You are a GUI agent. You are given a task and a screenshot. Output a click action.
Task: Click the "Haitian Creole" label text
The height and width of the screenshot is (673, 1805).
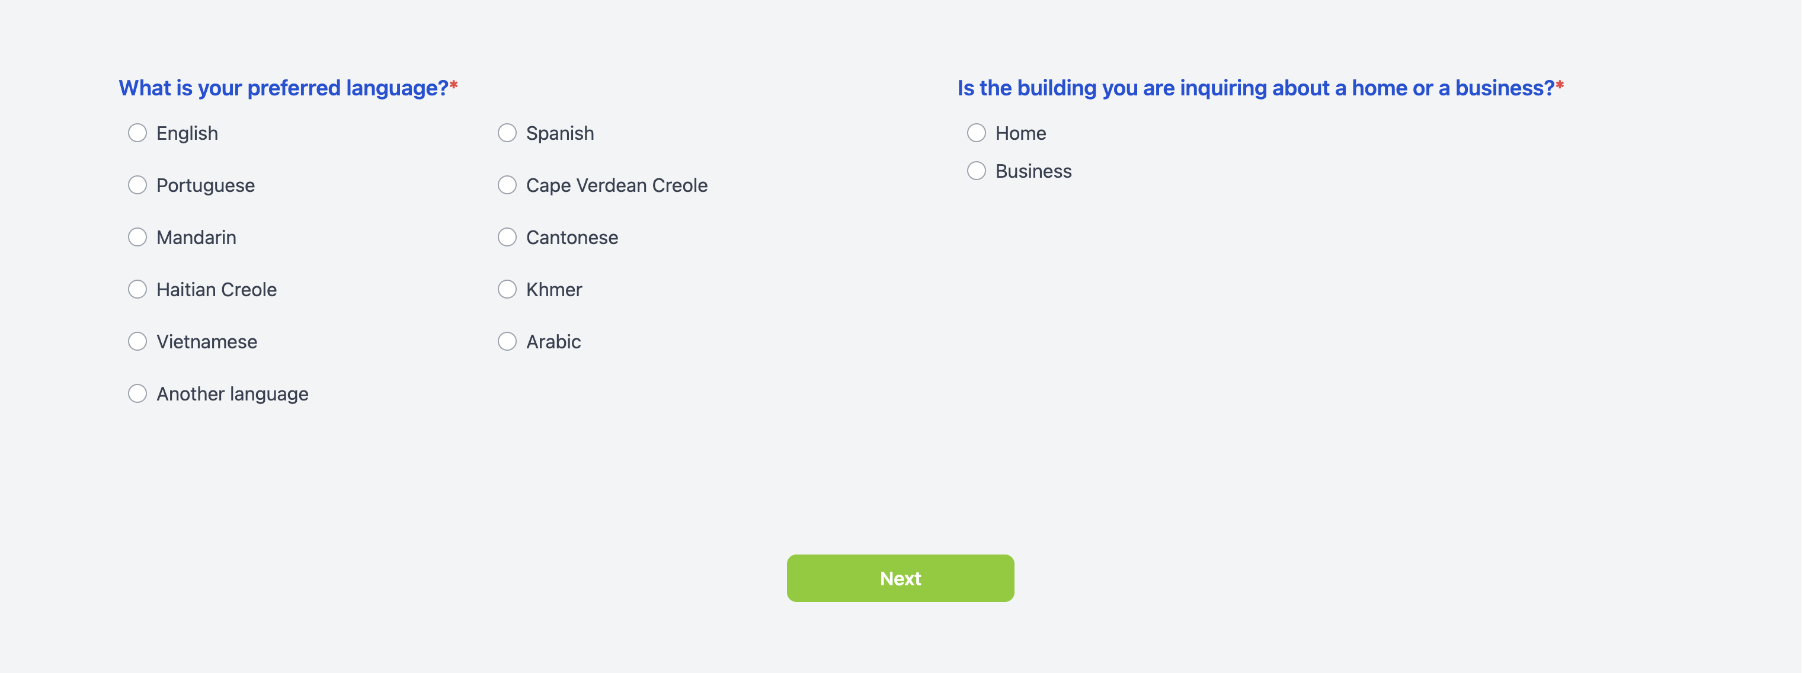(x=216, y=290)
